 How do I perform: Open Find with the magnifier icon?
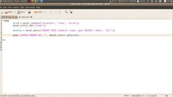point(66,12)
